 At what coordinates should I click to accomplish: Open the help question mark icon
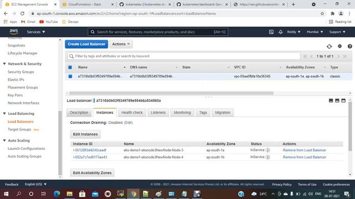click(349, 46)
